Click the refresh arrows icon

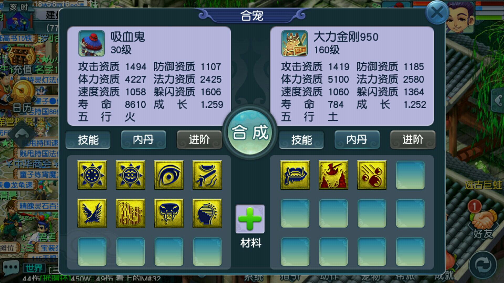(x=482, y=265)
